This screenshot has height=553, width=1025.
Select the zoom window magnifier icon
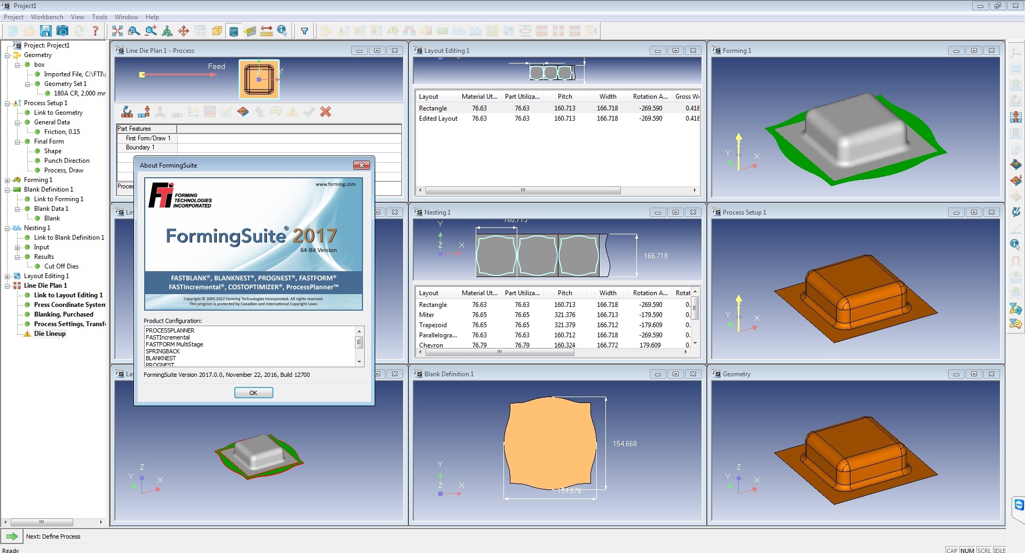[134, 31]
